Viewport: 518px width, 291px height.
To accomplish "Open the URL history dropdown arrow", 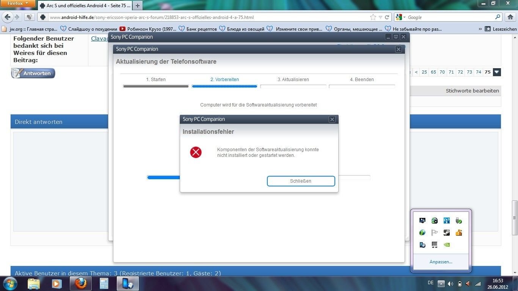I will click(380, 17).
